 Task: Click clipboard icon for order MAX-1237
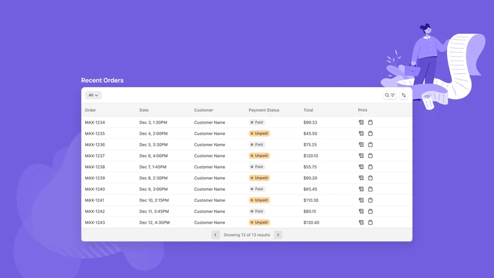371,156
